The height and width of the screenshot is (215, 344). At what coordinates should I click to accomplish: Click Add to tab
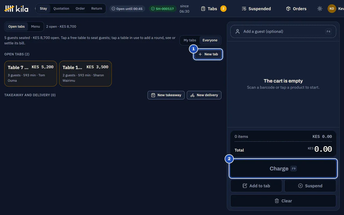pos(256,186)
